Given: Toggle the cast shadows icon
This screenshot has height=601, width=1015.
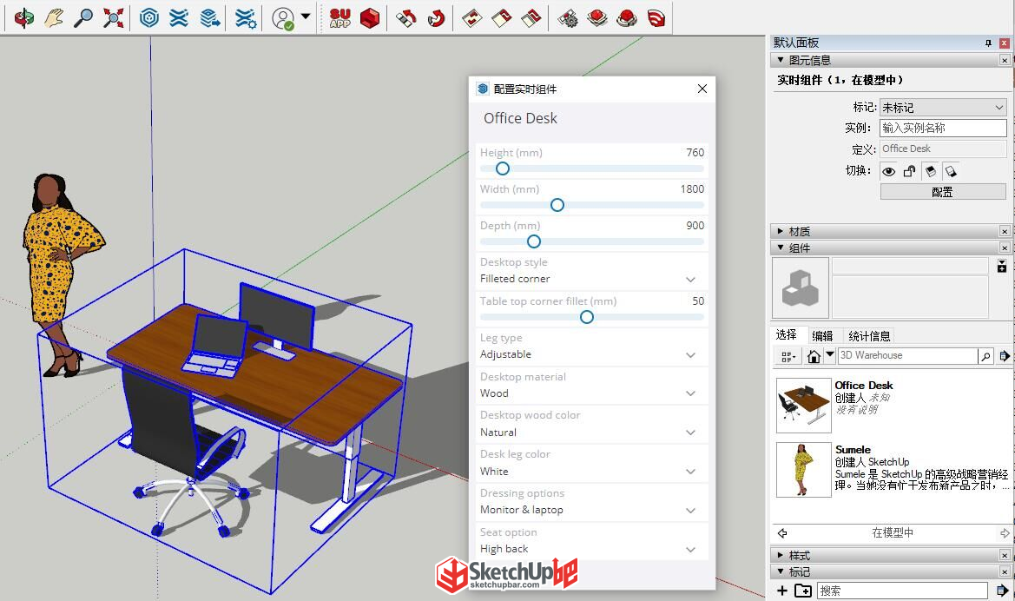Looking at the screenshot, I should click(950, 171).
